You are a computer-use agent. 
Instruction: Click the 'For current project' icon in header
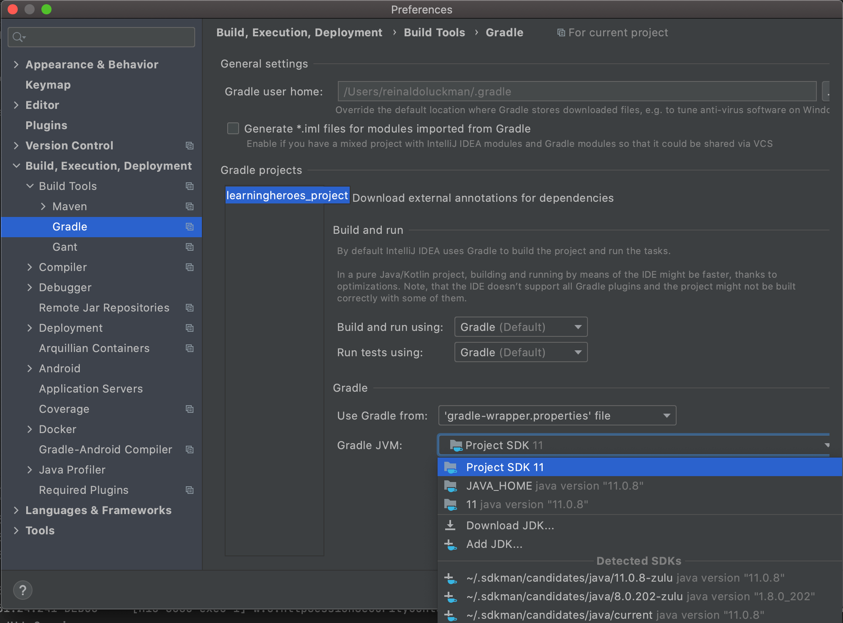(x=560, y=33)
